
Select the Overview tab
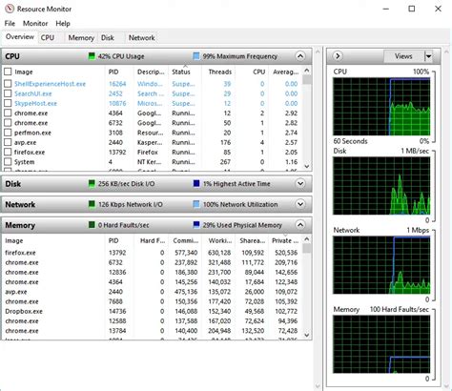tap(20, 37)
